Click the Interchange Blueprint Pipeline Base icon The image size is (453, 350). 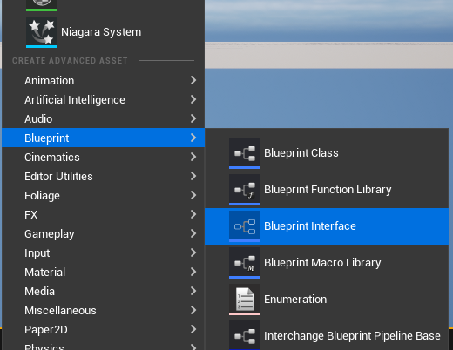245,335
